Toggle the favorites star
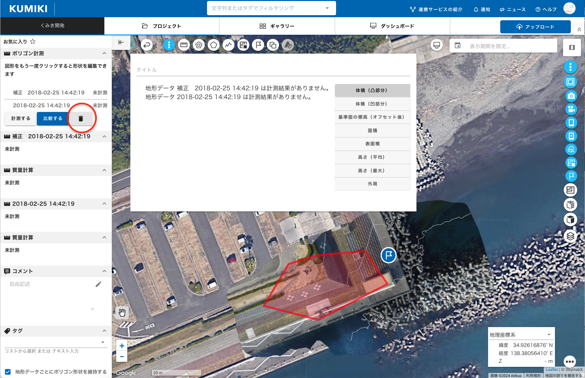Screen dimensions: 585x378 click(33, 41)
